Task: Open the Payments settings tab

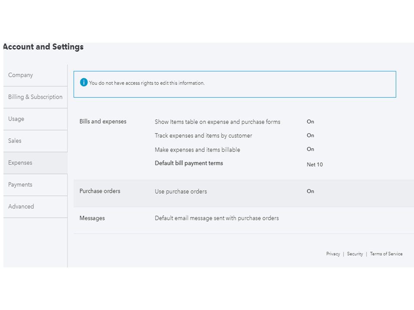Action: pos(20,185)
